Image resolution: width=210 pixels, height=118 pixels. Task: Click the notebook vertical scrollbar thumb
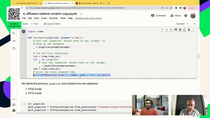(x=198, y=56)
